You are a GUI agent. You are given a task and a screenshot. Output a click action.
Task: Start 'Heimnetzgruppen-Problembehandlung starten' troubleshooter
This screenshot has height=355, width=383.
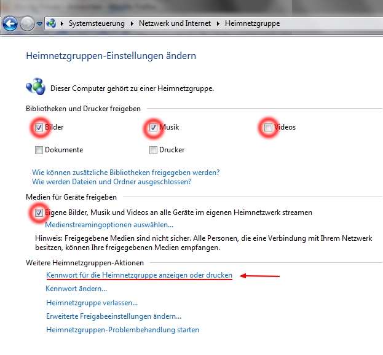click(122, 330)
